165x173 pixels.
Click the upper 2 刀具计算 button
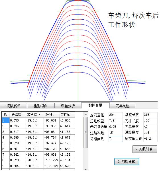145,149
